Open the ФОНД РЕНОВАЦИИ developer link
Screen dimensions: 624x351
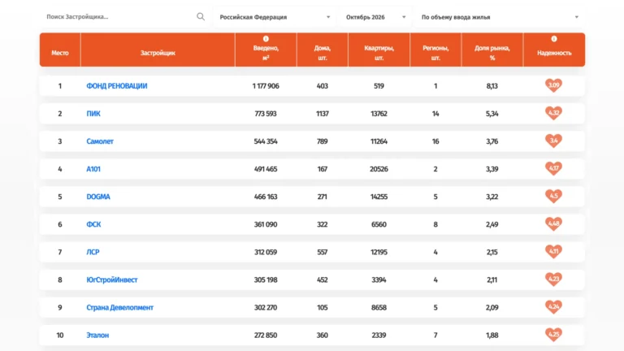pyautogui.click(x=117, y=86)
